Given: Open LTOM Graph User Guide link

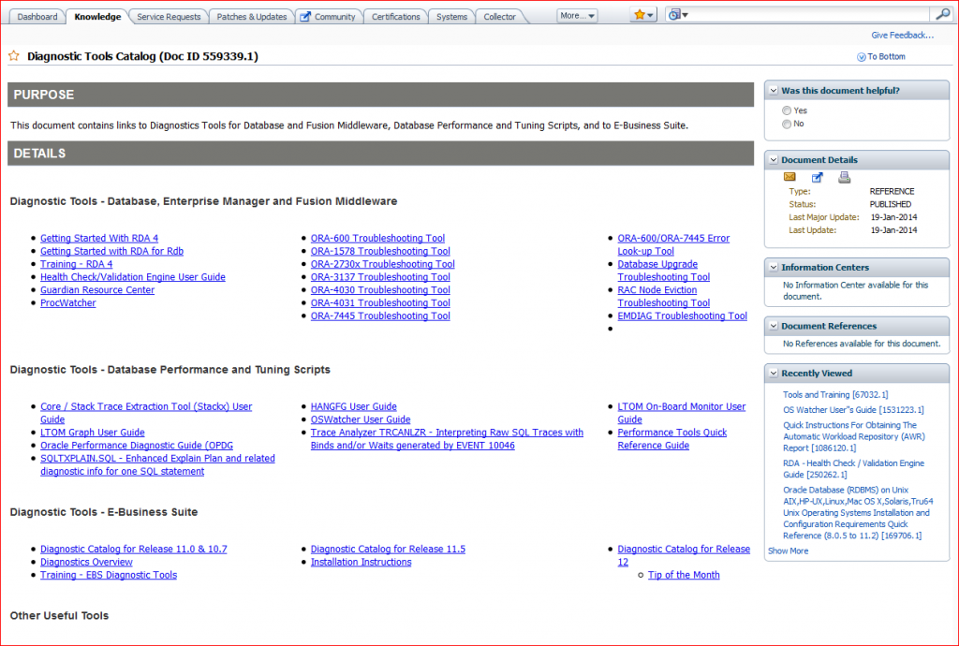Looking at the screenshot, I should pyautogui.click(x=93, y=433).
